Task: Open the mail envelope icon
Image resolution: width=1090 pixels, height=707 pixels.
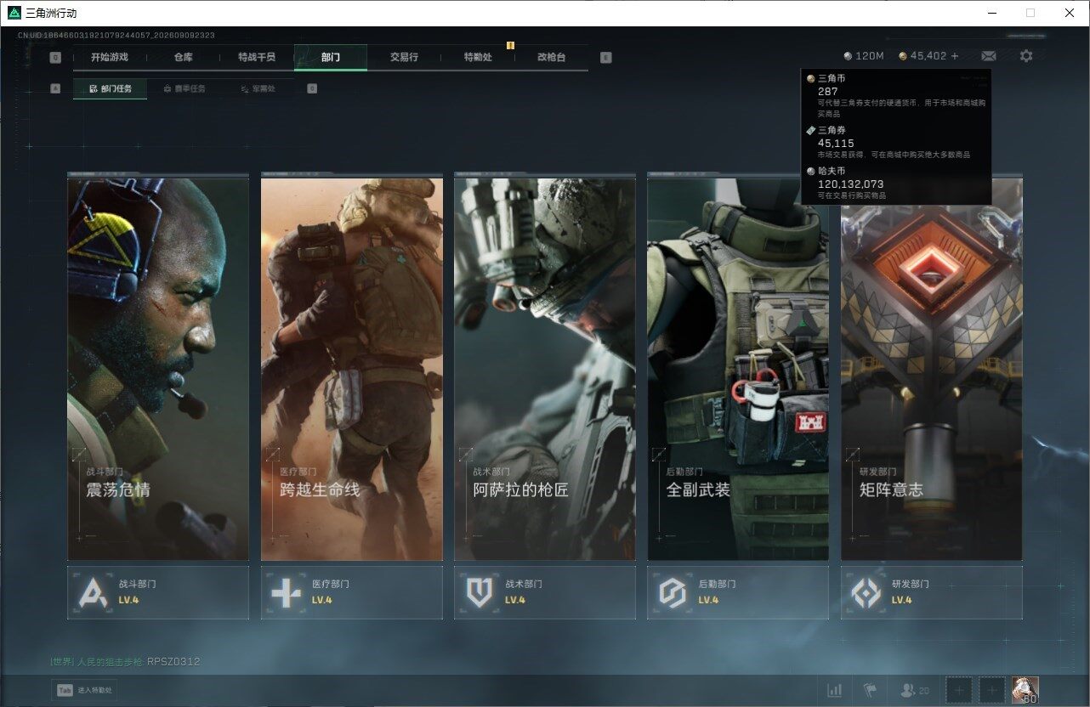Action: click(x=989, y=56)
